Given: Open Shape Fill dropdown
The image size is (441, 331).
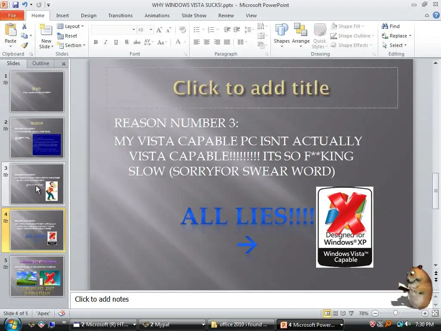Looking at the screenshot, I should coord(347,26).
